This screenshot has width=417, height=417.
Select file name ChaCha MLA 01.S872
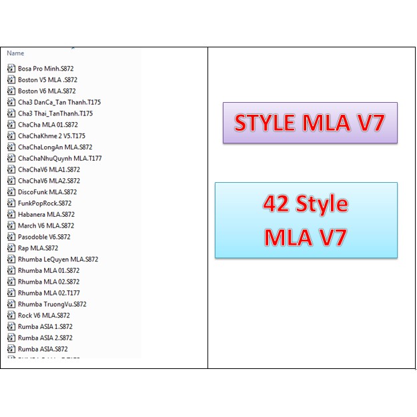[48, 125]
